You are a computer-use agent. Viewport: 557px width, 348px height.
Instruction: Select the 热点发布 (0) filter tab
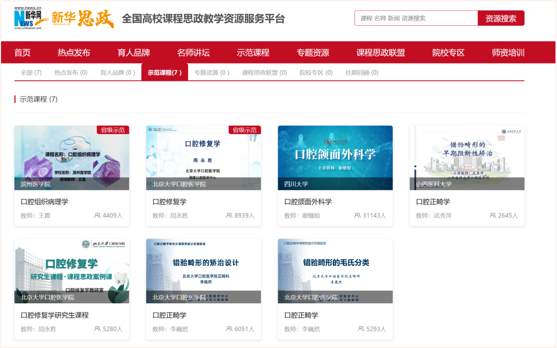click(x=71, y=73)
